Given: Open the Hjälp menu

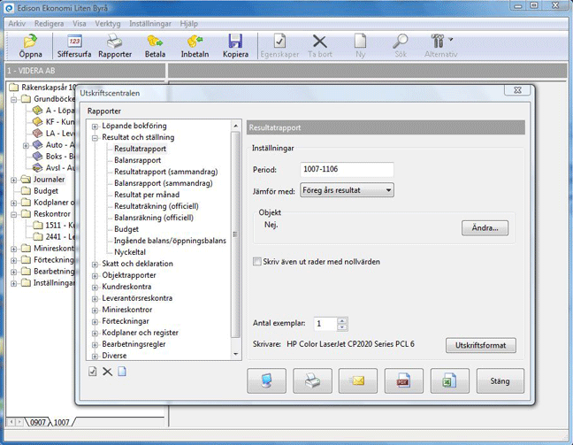Looking at the screenshot, I should (x=189, y=24).
